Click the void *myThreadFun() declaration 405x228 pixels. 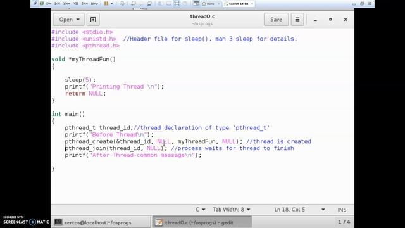[84, 60]
